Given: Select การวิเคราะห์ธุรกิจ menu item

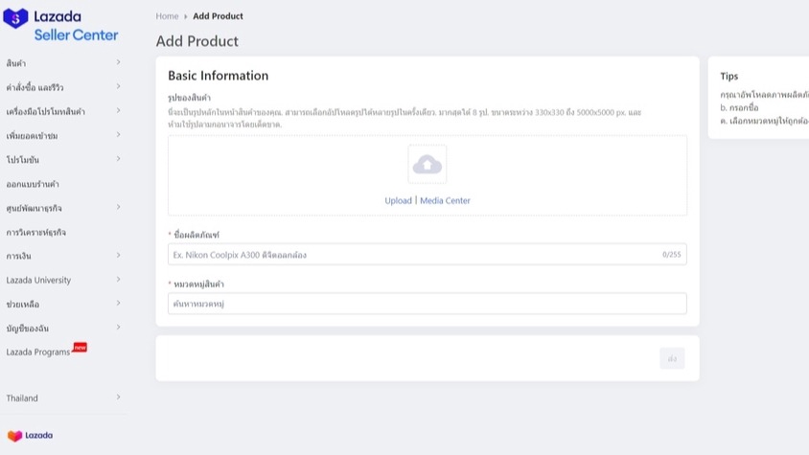Looking at the screenshot, I should click(x=36, y=232).
